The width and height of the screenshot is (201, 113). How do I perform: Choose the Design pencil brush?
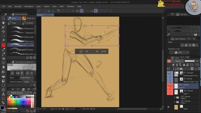pyautogui.click(x=21, y=28)
